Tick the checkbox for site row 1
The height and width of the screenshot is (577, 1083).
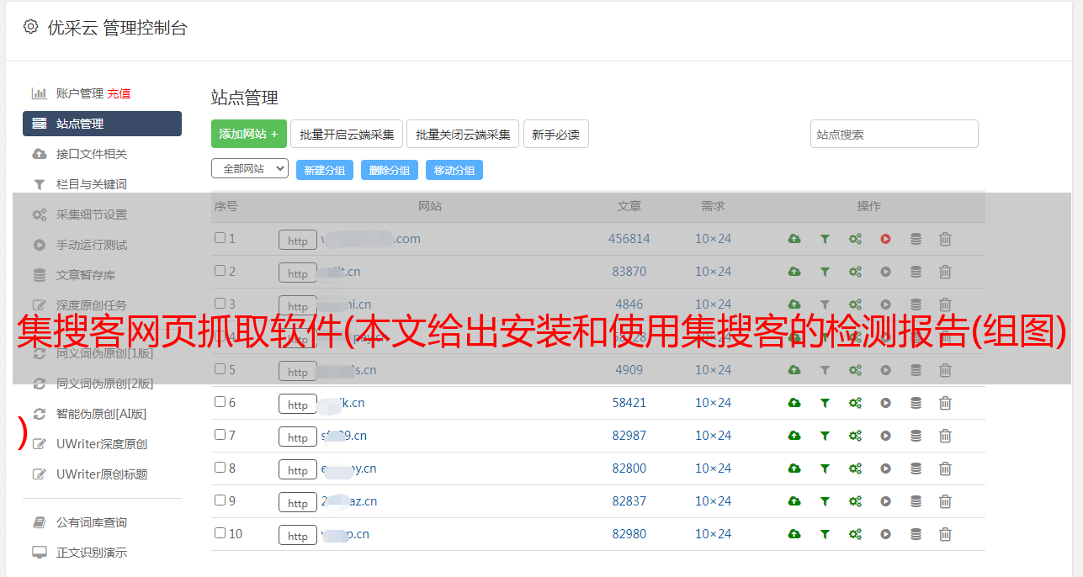pos(220,238)
